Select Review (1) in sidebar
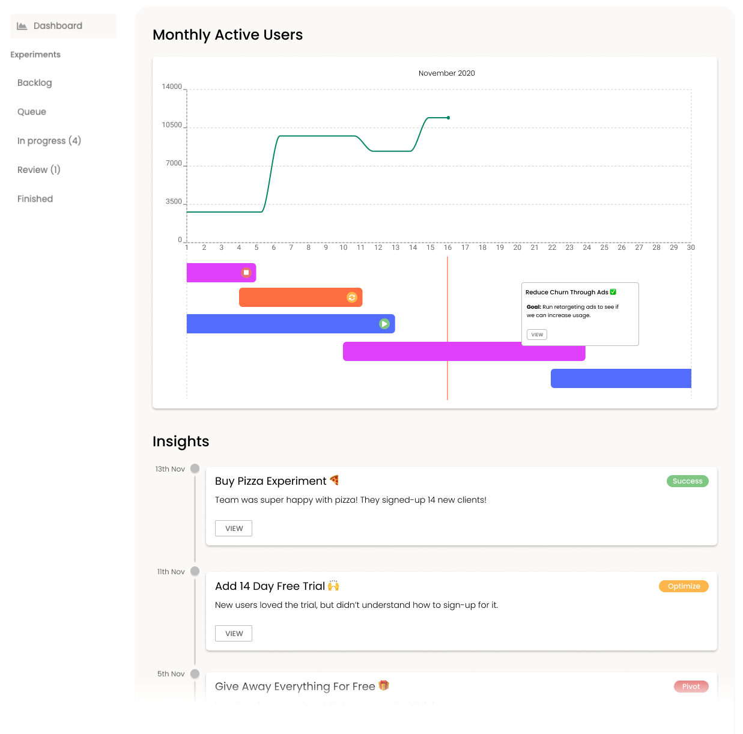 pyautogui.click(x=39, y=170)
